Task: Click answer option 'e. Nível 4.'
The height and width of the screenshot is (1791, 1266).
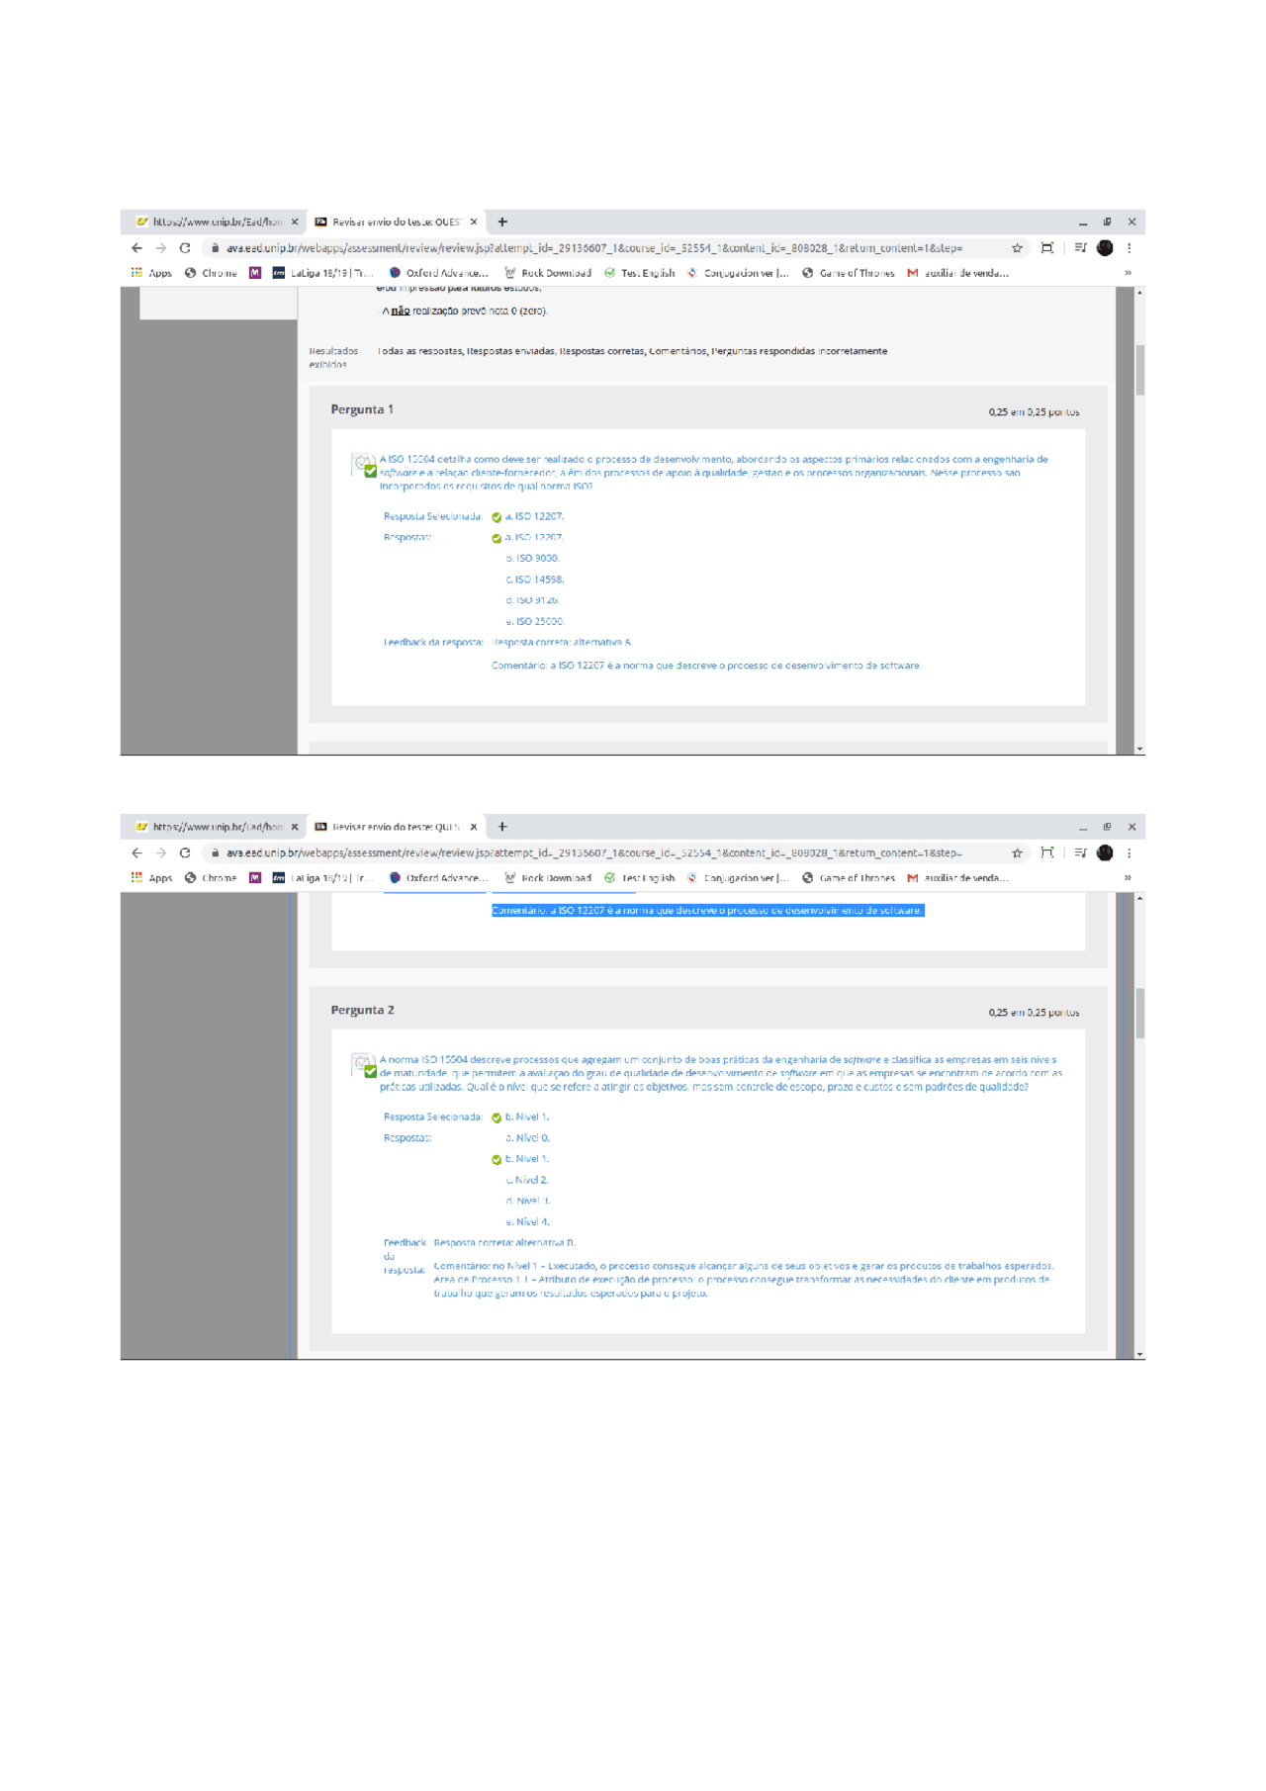Action: coord(527,1222)
